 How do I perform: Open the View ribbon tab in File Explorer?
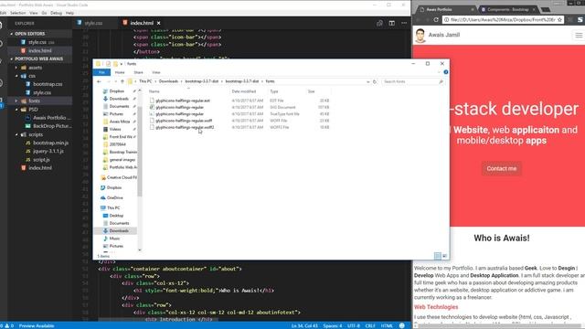pos(156,72)
